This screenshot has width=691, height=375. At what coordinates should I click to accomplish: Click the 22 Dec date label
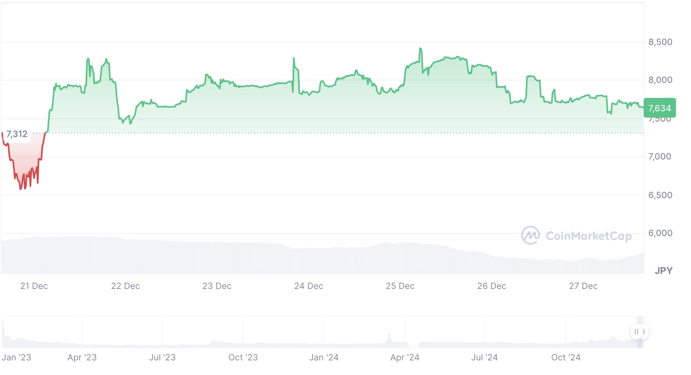point(126,286)
